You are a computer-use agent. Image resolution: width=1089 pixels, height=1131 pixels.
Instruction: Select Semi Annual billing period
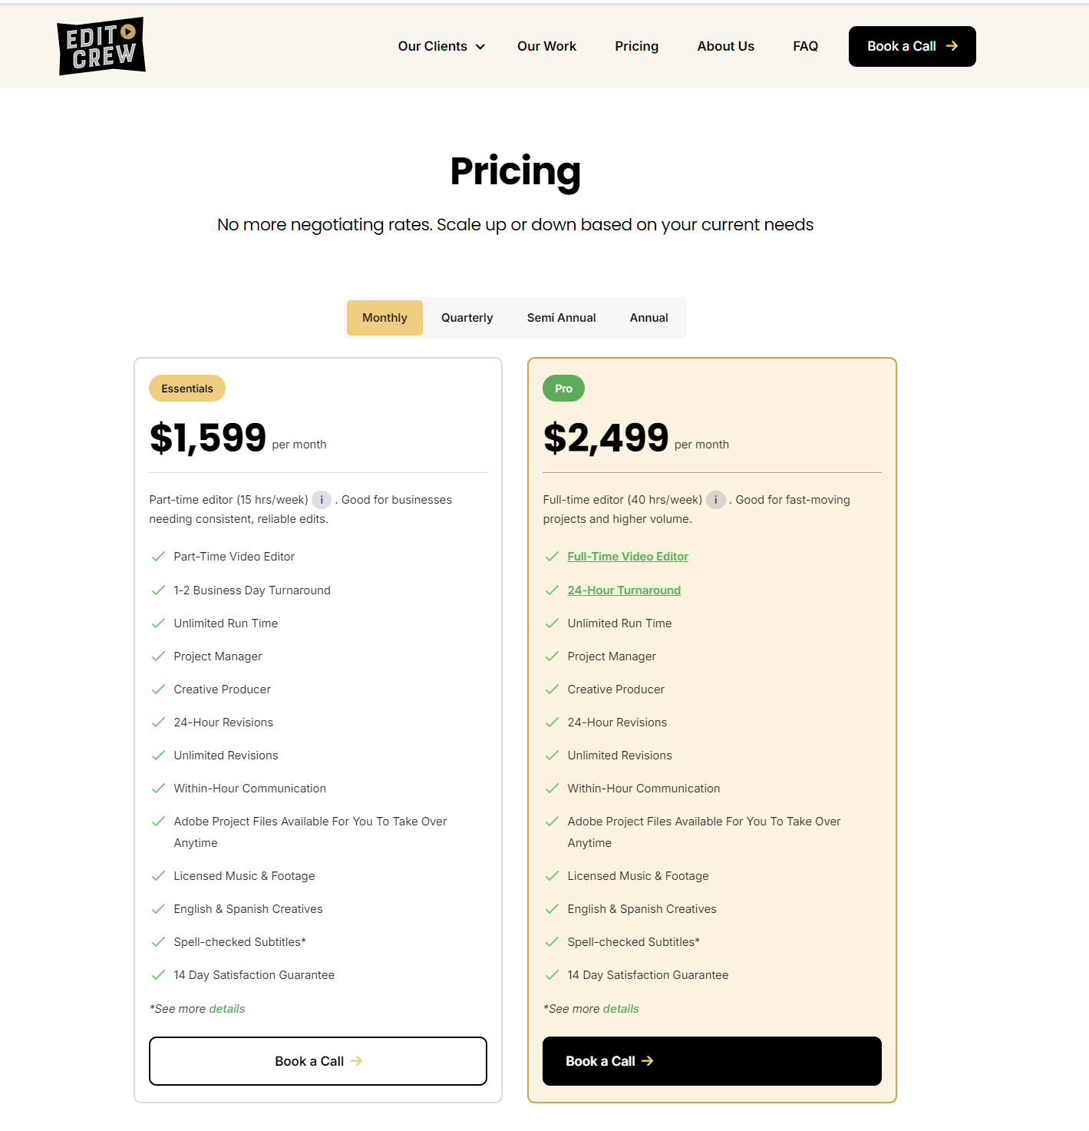pos(561,318)
